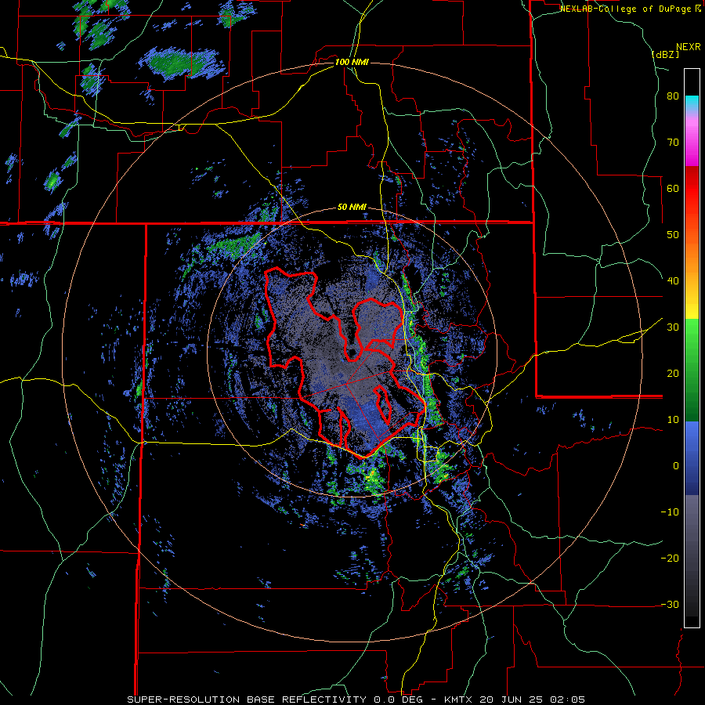Click SUPER-RESOLUTION BASE REFLECTIVITY caption text
The image size is (705, 705).
[x=248, y=700]
